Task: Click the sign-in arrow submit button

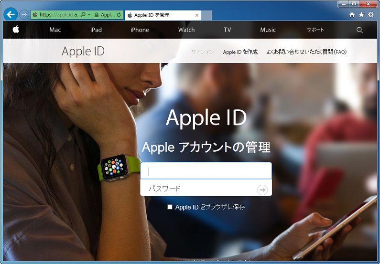Action: 262,190
